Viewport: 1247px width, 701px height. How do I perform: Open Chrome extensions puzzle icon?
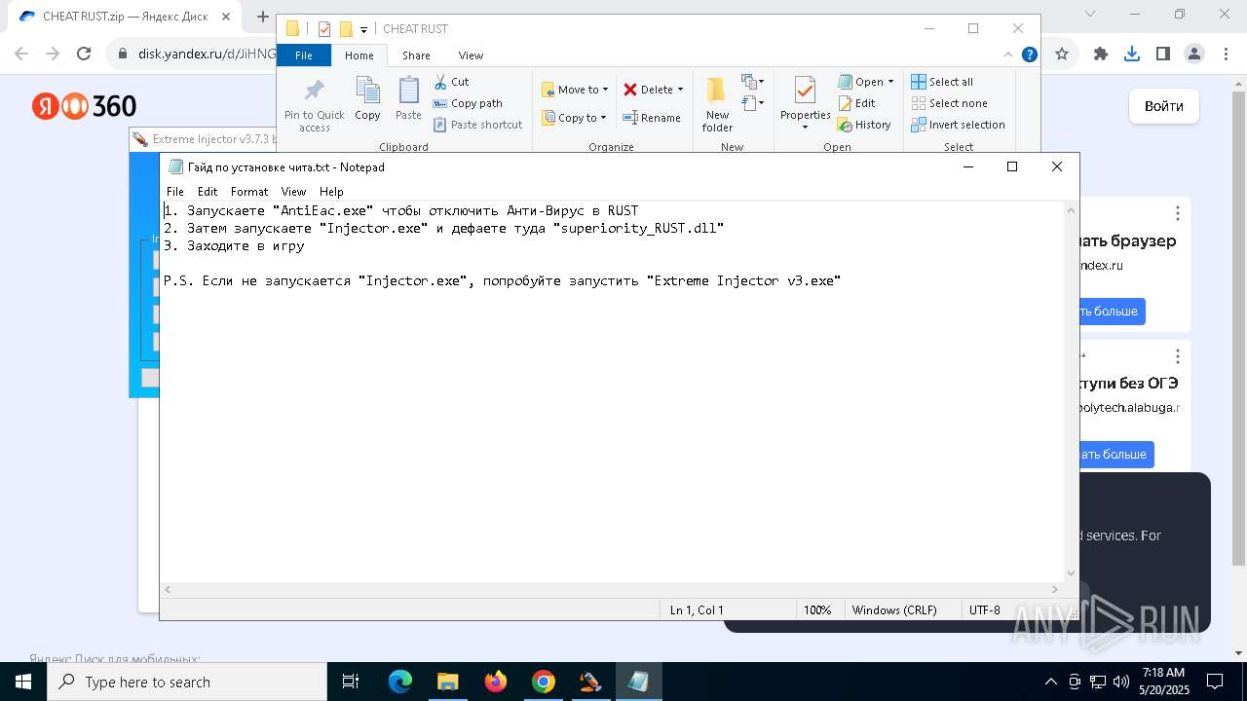click(1101, 55)
